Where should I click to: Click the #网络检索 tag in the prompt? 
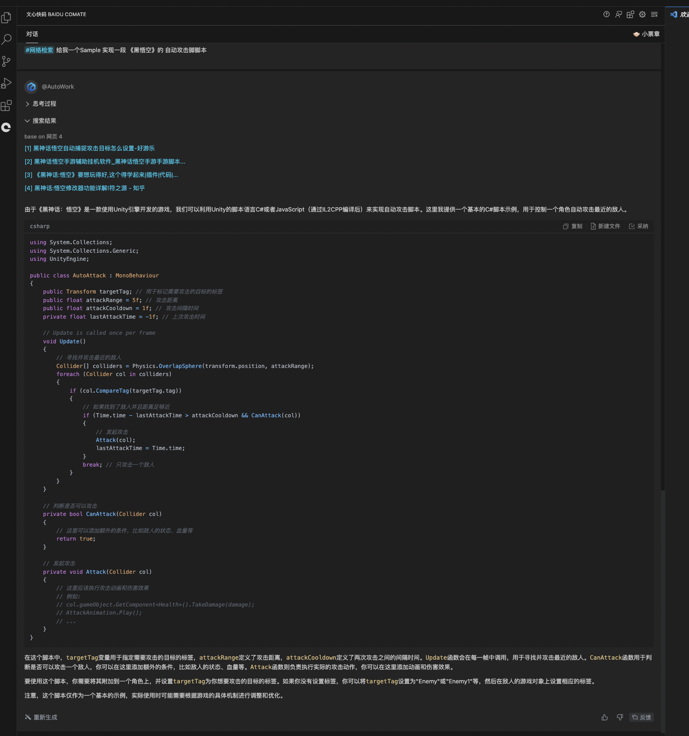39,50
